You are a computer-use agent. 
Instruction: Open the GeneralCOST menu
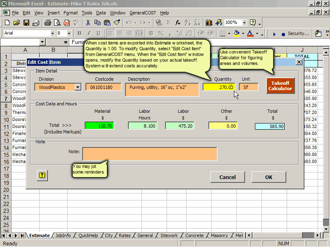point(143,13)
